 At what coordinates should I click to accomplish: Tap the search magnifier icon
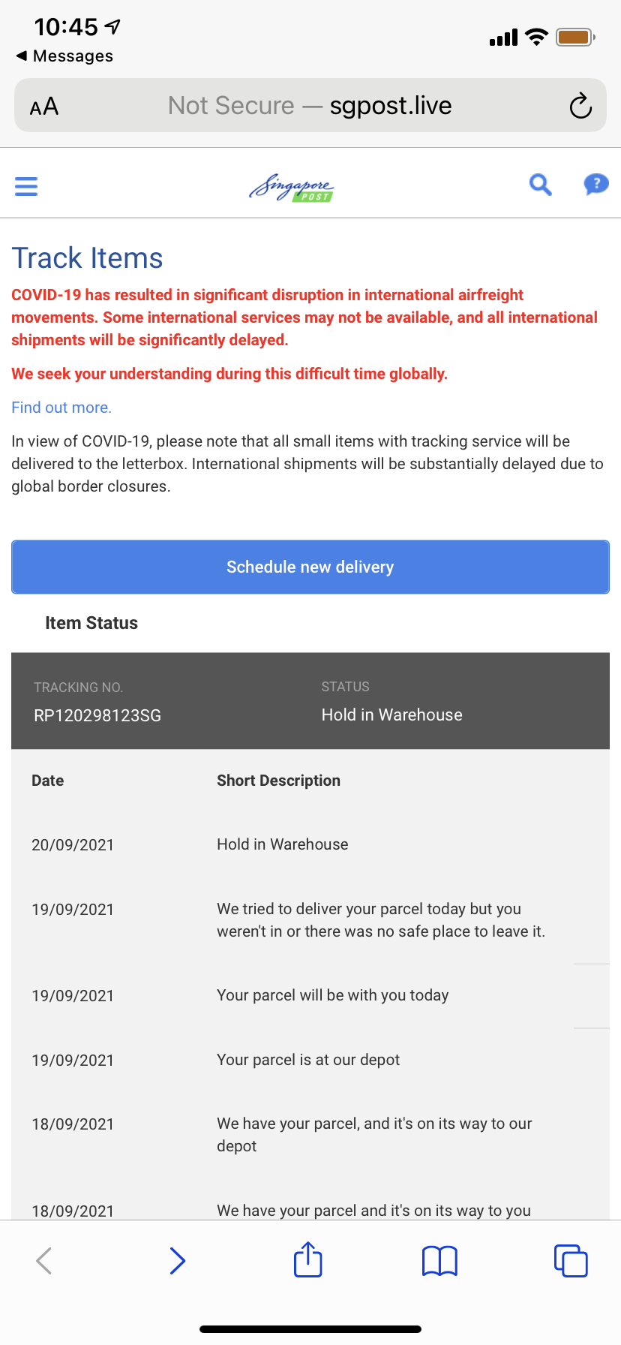pyautogui.click(x=540, y=184)
